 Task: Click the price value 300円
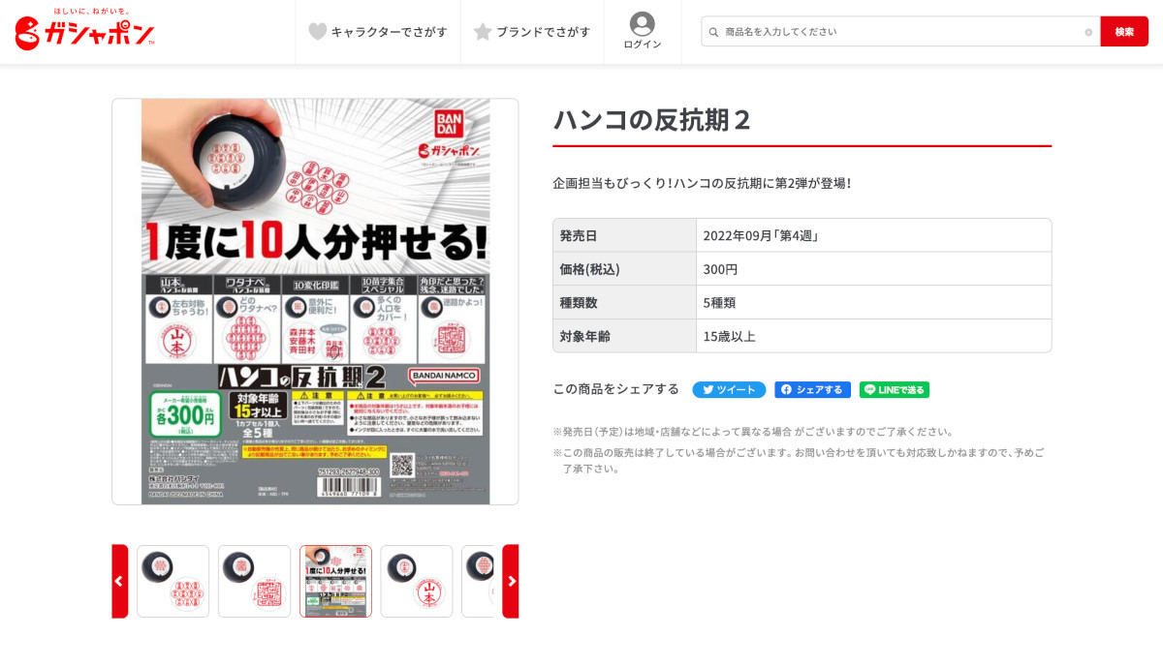click(x=720, y=269)
